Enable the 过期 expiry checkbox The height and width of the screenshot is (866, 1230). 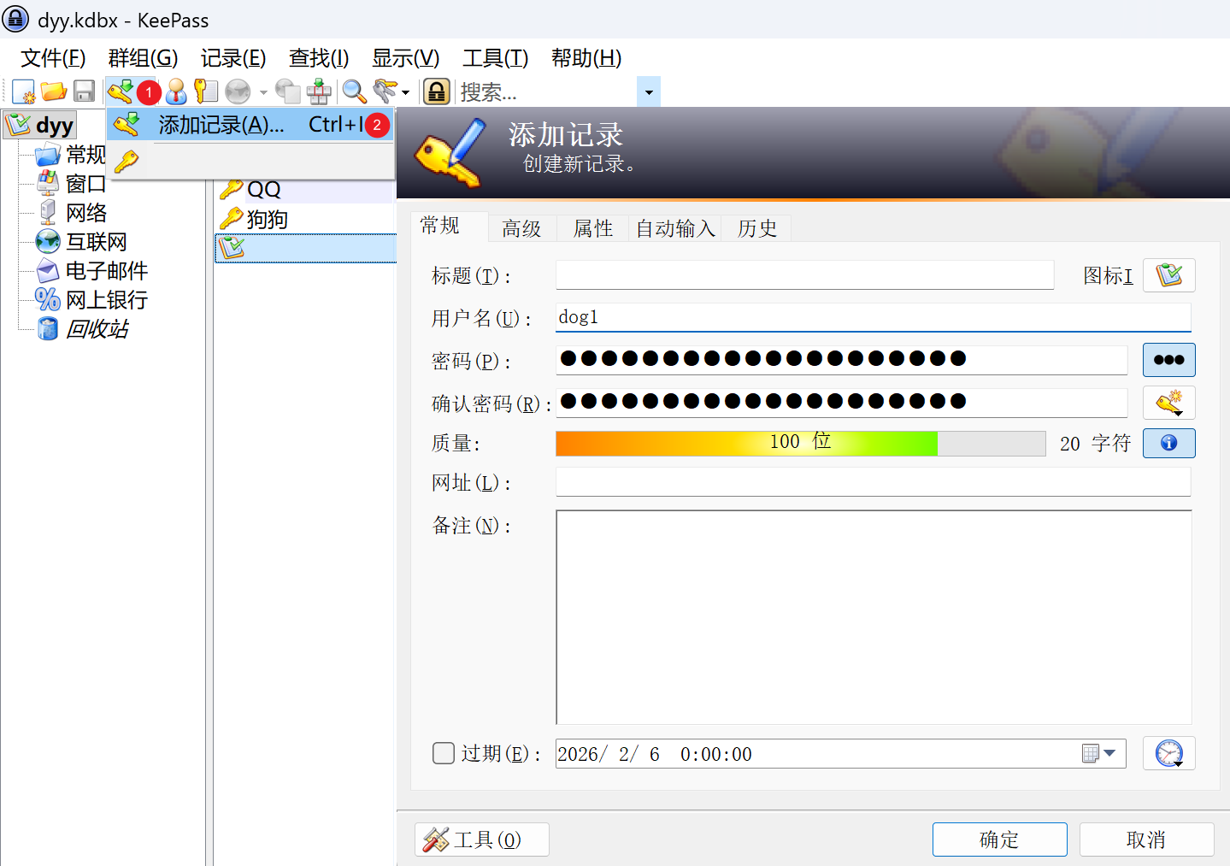443,753
